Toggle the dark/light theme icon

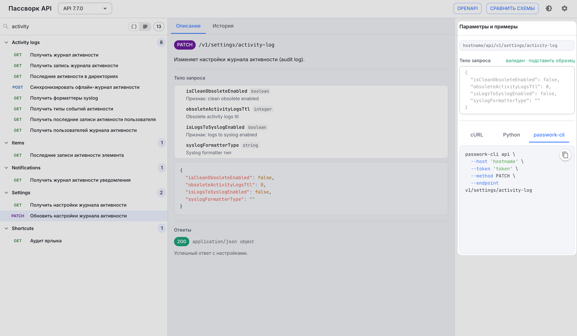click(x=549, y=8)
